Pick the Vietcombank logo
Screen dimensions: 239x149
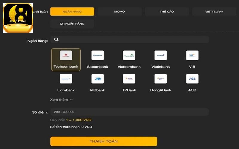pyautogui.click(x=129, y=55)
